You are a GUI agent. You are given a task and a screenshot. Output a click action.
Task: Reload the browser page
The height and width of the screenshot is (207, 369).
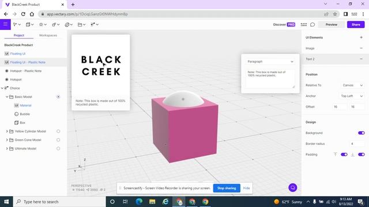23,14
